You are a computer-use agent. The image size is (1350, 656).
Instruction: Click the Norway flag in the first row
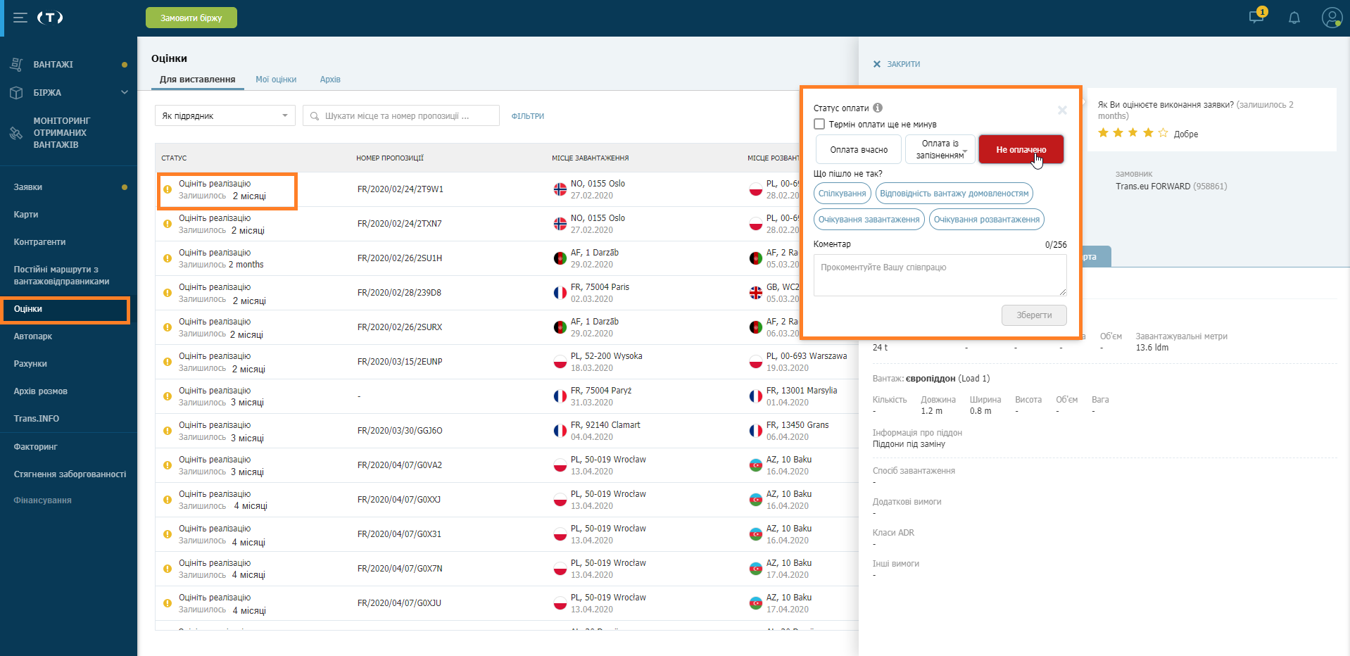(560, 189)
